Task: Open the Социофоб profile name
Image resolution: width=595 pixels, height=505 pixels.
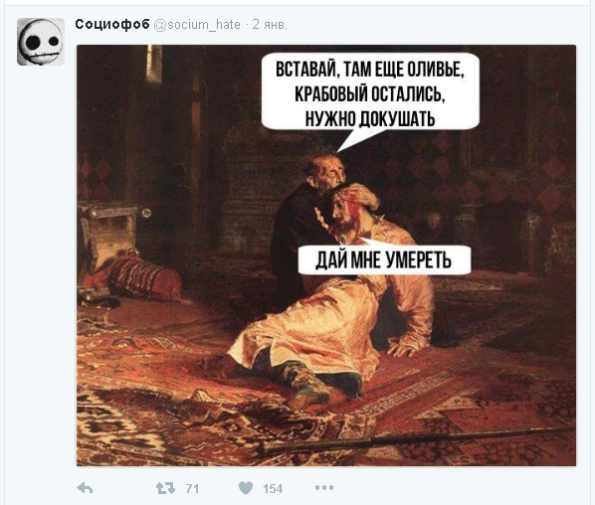Action: click(x=112, y=24)
